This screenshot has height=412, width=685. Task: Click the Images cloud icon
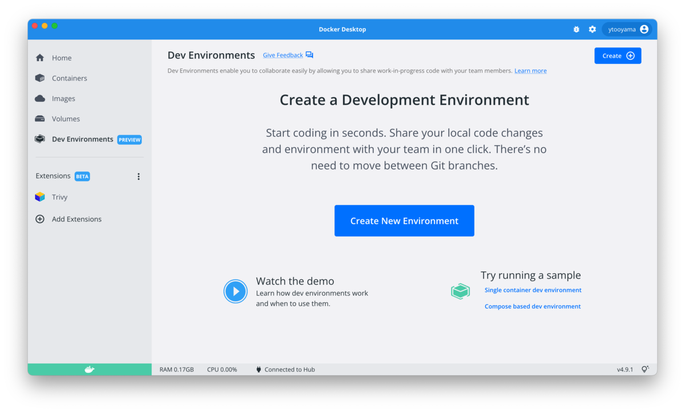pos(40,98)
